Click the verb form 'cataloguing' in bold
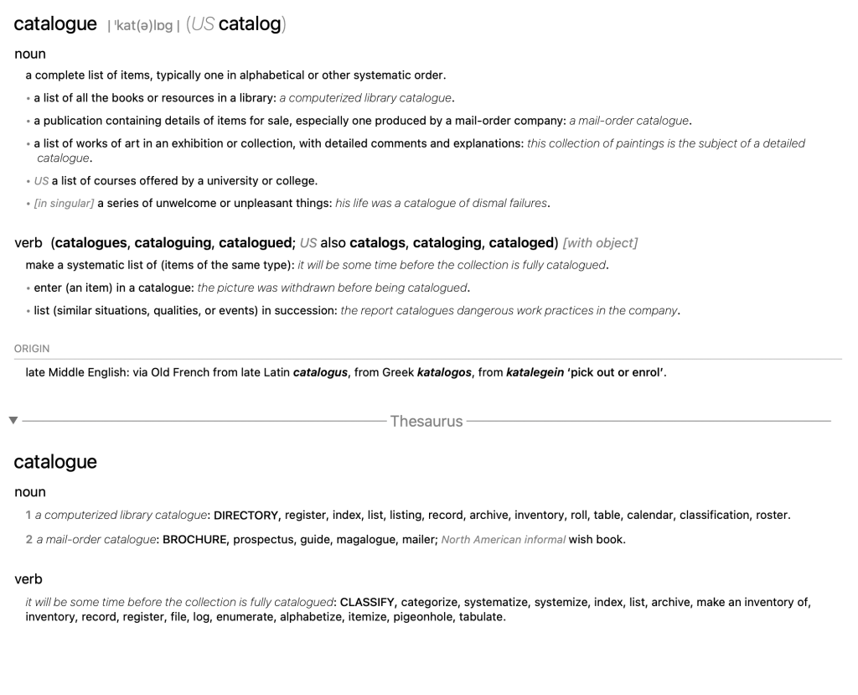Viewport: 858px width, 695px height. coord(173,243)
